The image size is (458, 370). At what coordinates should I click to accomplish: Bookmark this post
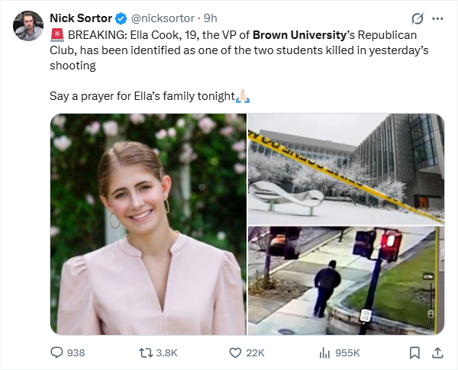click(414, 352)
